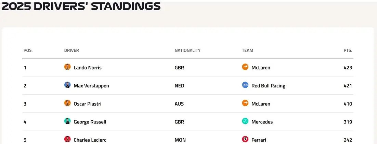Click the NATIONALITY column header
The height and width of the screenshot is (144, 377).
coord(187,50)
